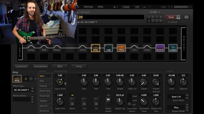Click the TUNER button
204x114 pixels.
tap(126, 7)
